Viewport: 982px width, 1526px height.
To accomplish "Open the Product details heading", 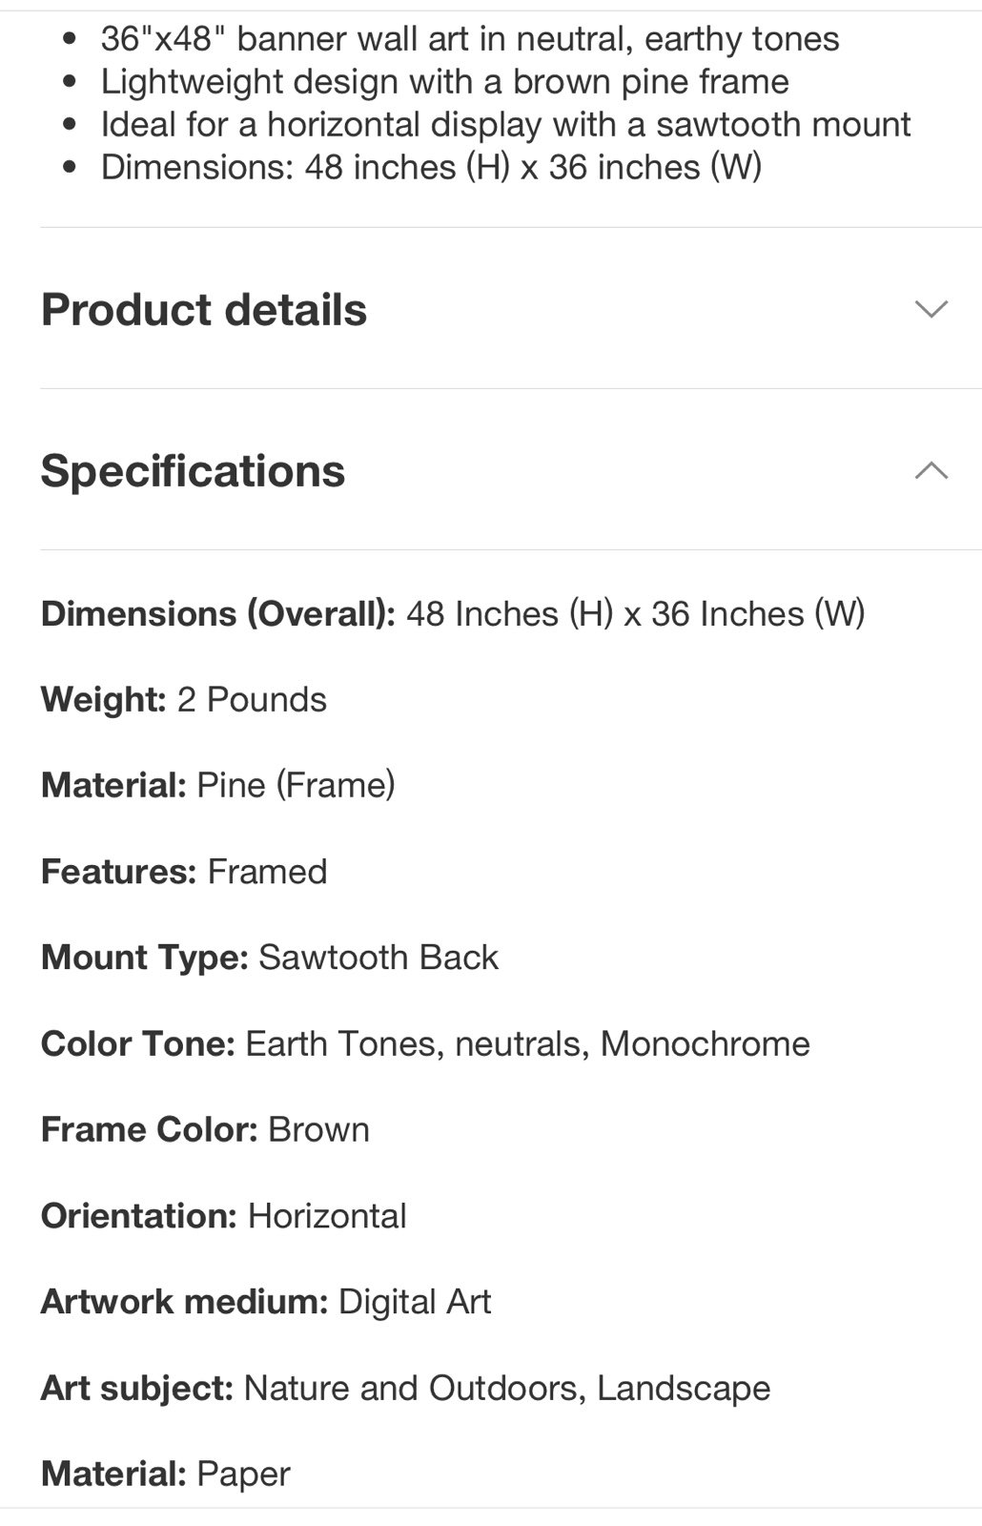I will pos(204,310).
